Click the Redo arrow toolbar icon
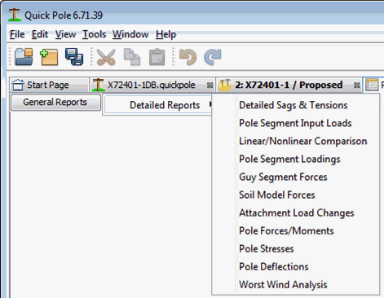The image size is (384, 298). [x=213, y=57]
